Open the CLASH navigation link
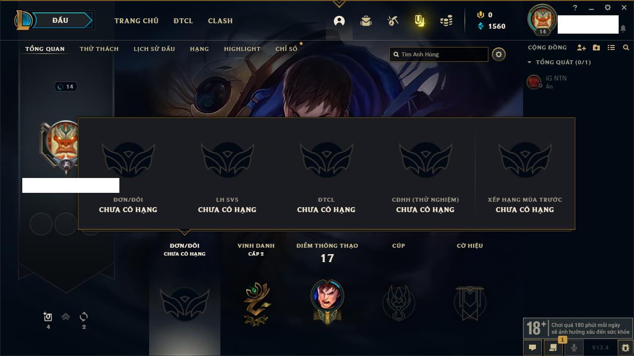 tap(220, 21)
